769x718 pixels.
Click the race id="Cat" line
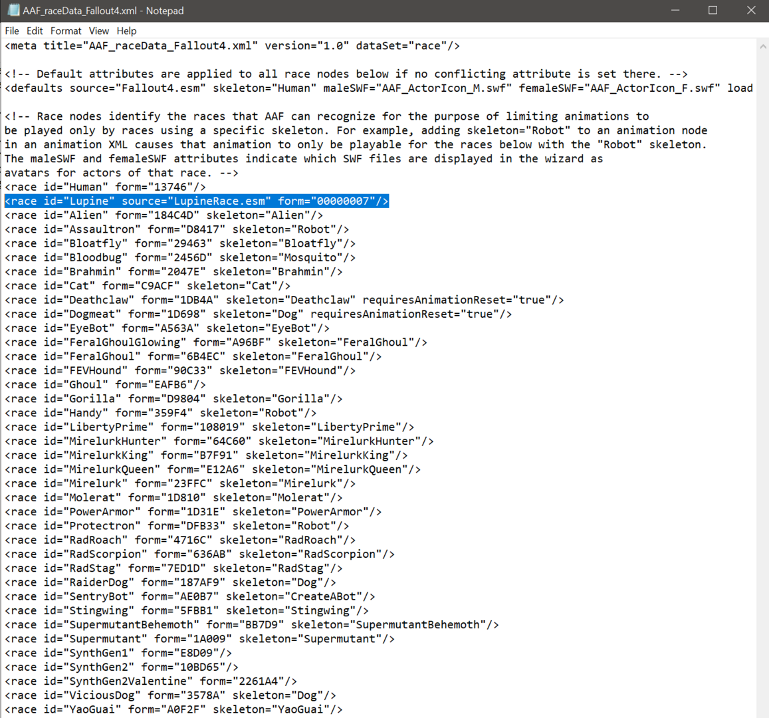pos(148,286)
